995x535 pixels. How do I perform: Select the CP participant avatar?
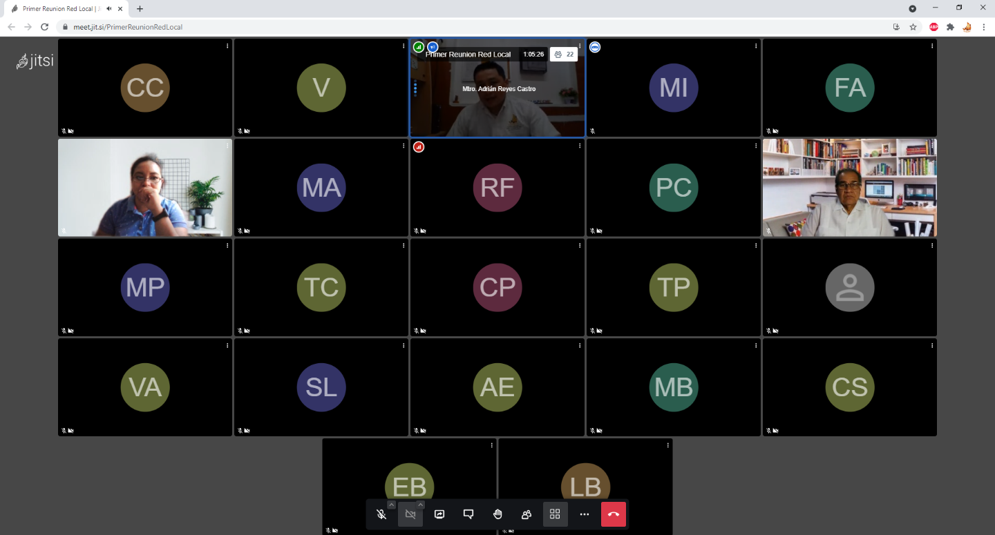(x=497, y=287)
